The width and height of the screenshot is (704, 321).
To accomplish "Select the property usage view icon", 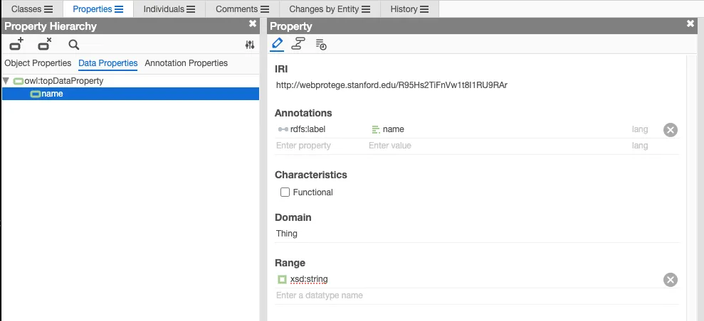I will point(298,44).
